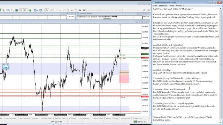Click the DAX-06-03-17 status bar entry

(56, 122)
